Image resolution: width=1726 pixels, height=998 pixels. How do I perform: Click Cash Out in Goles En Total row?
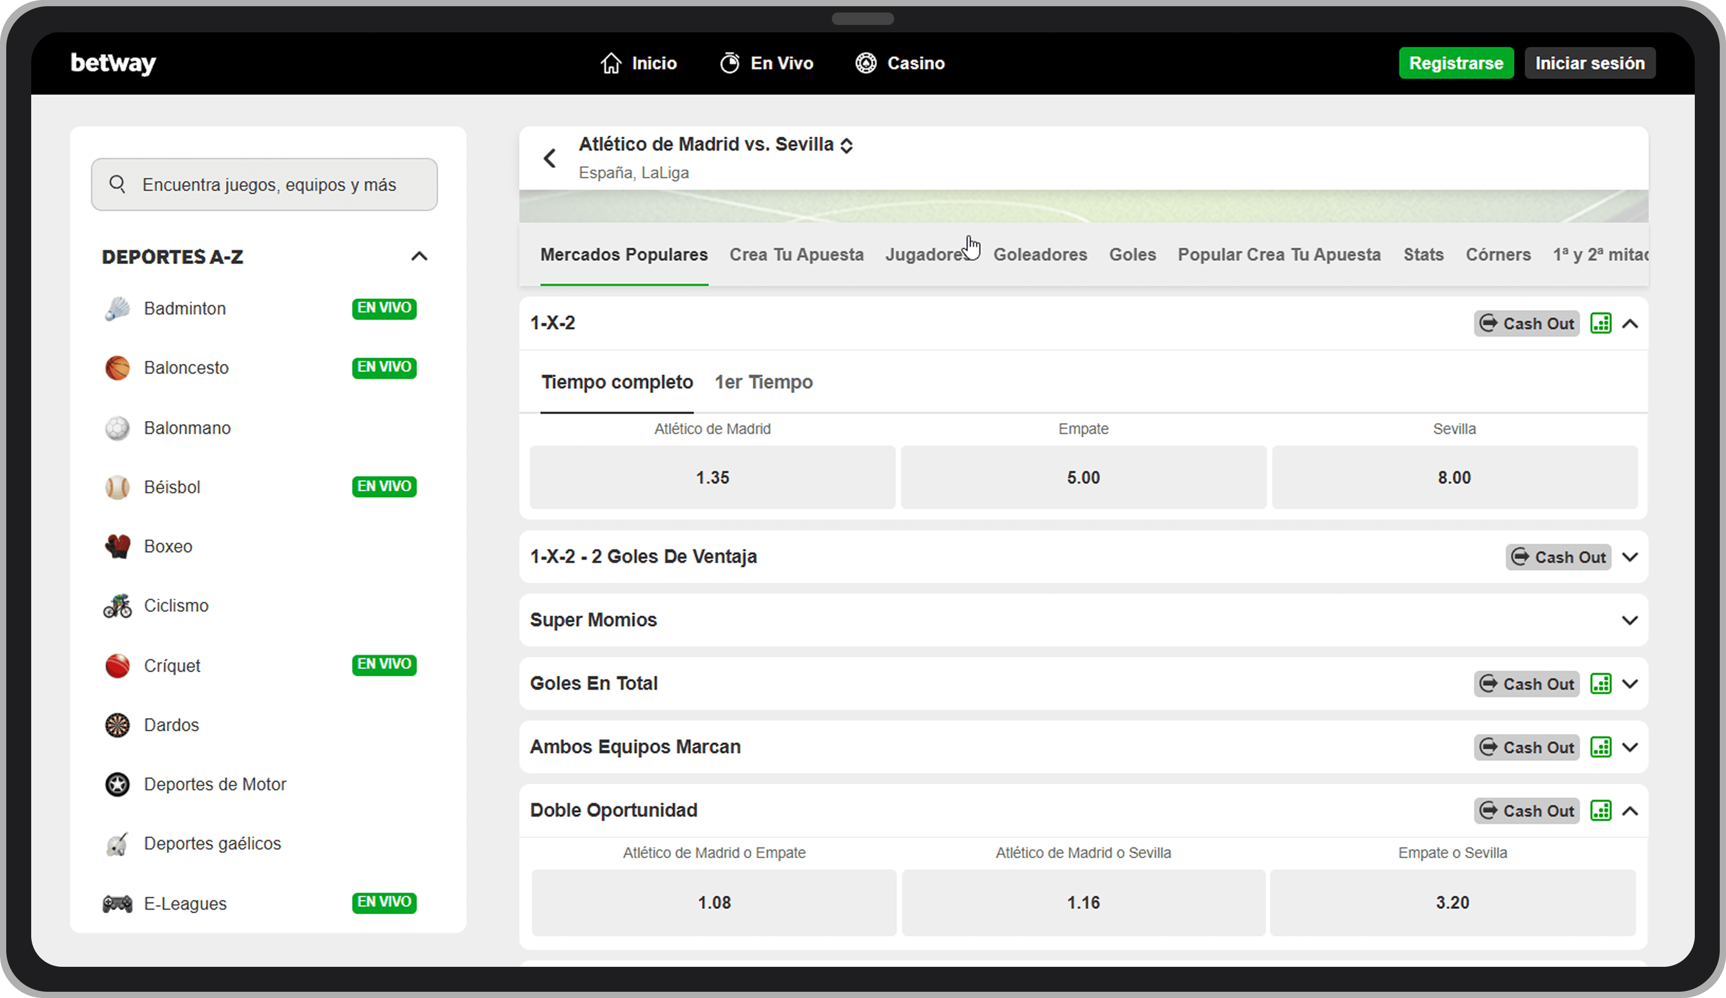[x=1527, y=684]
